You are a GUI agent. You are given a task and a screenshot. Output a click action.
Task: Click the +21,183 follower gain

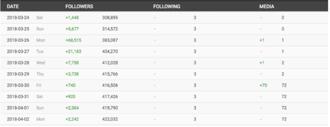(x=73, y=51)
